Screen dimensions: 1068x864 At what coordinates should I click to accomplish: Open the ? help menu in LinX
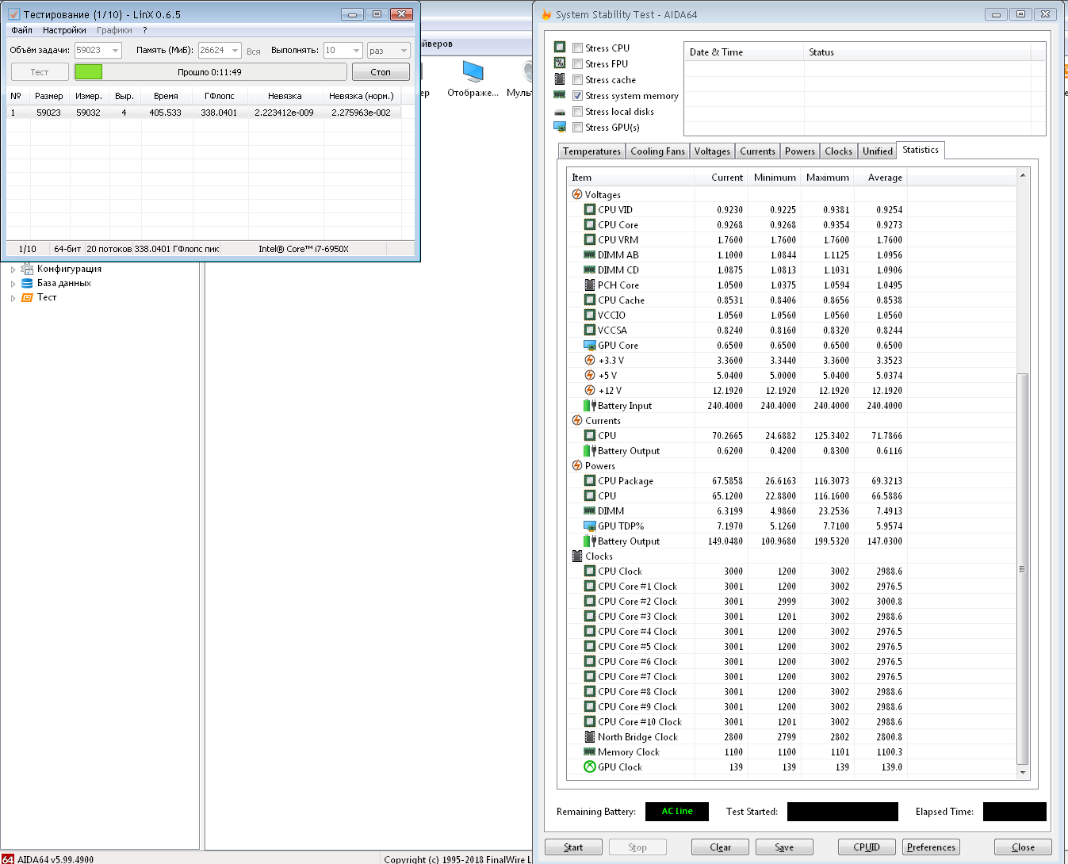pos(145,30)
